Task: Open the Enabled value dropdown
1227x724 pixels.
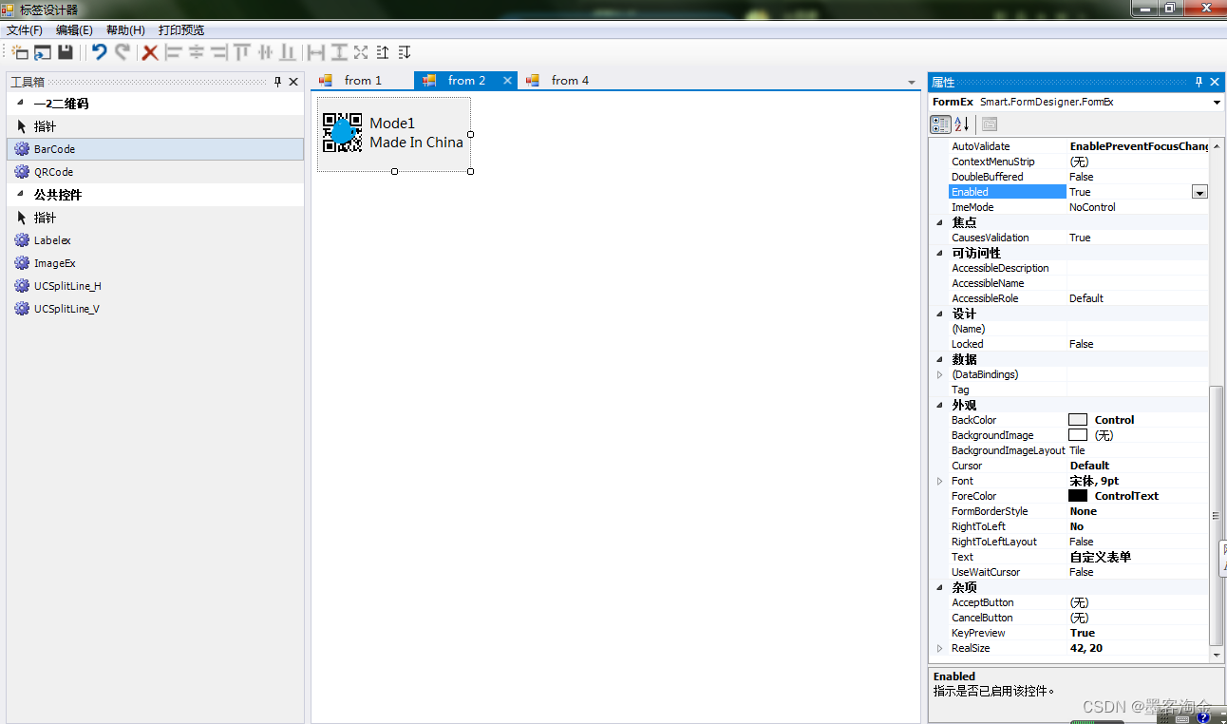Action: tap(1199, 192)
